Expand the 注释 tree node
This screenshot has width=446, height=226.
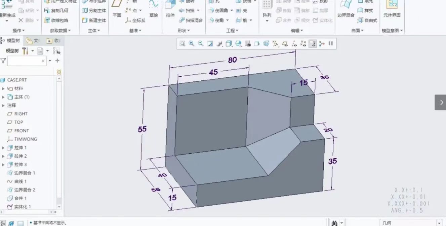(3, 105)
